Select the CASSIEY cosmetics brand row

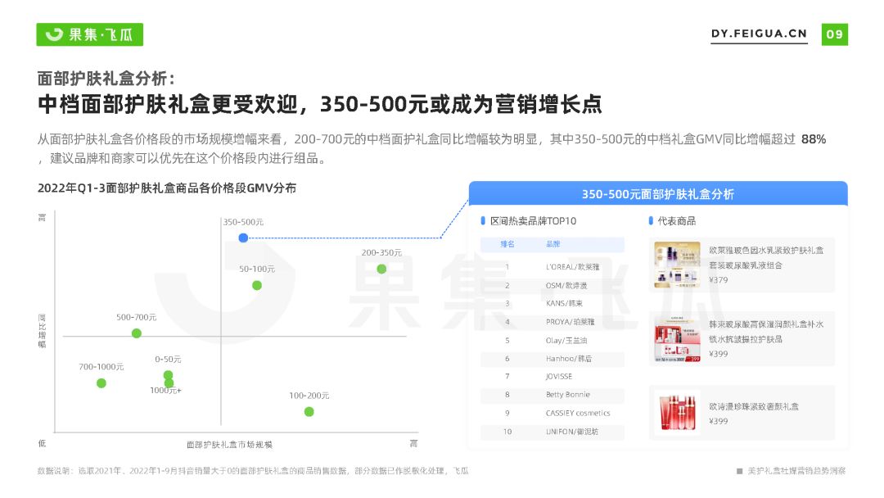click(552, 414)
